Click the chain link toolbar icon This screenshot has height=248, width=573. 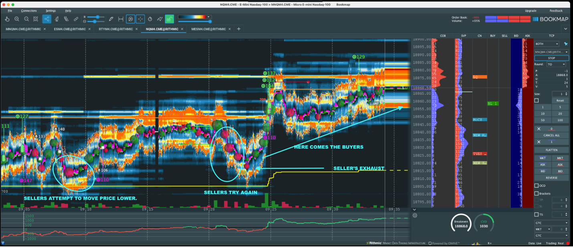click(x=76, y=19)
